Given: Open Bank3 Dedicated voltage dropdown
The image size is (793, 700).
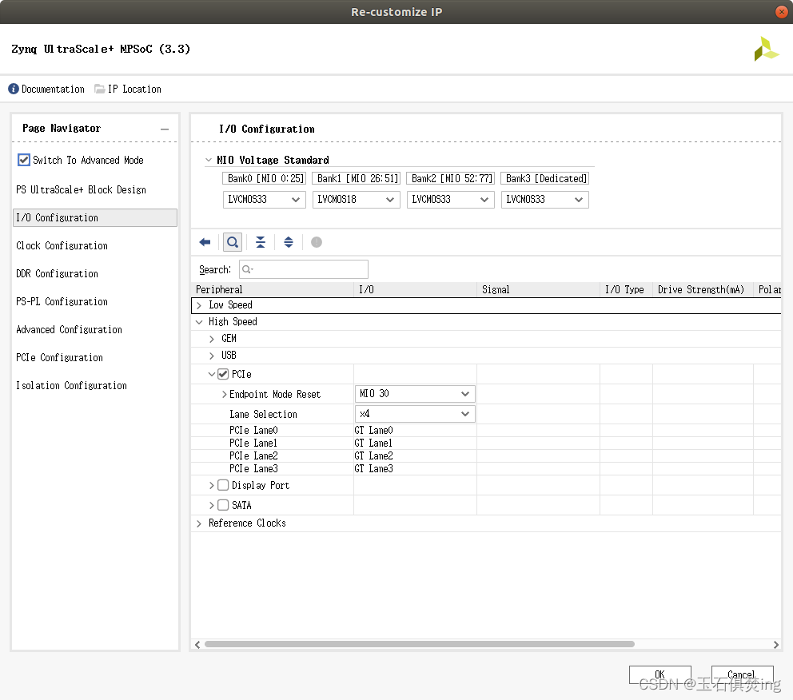Looking at the screenshot, I should click(544, 200).
